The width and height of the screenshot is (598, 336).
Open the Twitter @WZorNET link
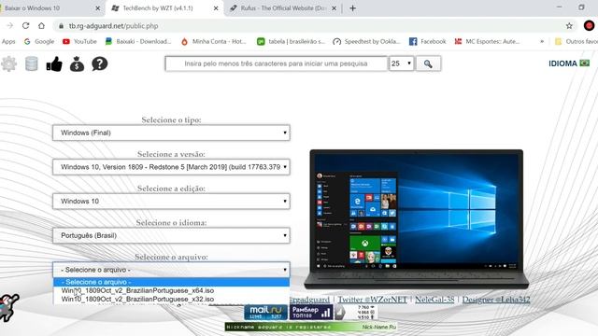click(372, 300)
